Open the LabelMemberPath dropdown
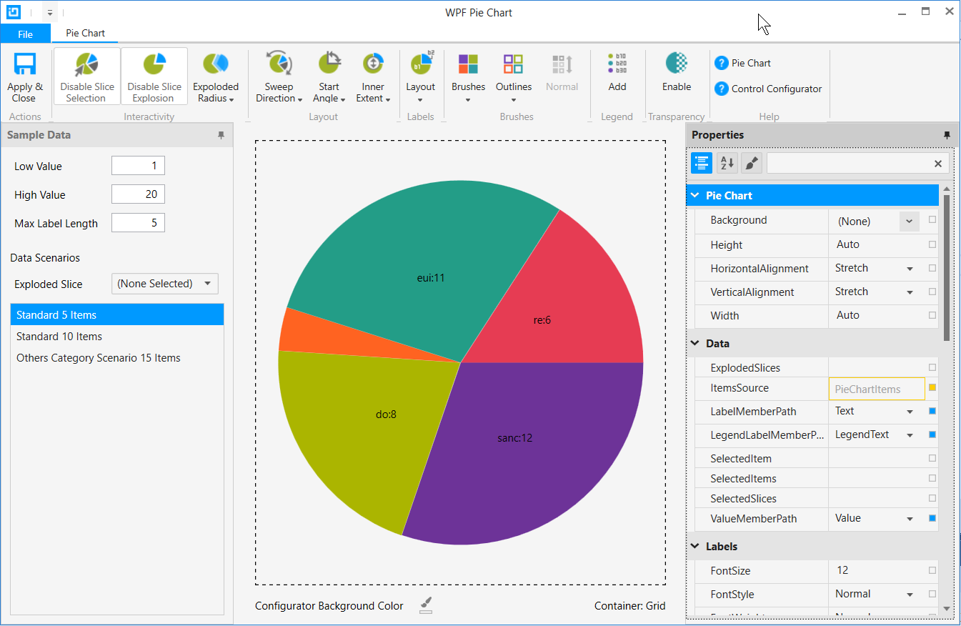This screenshot has height=626, width=961. (x=910, y=412)
